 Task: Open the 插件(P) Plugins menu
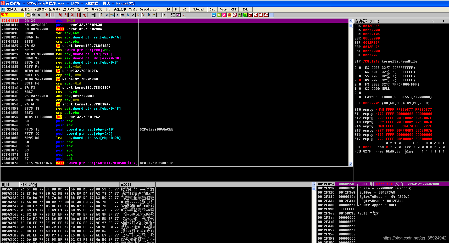coord(54,9)
